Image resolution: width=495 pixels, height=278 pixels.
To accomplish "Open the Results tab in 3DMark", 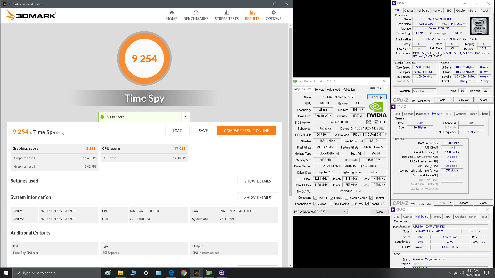I will pos(252,15).
